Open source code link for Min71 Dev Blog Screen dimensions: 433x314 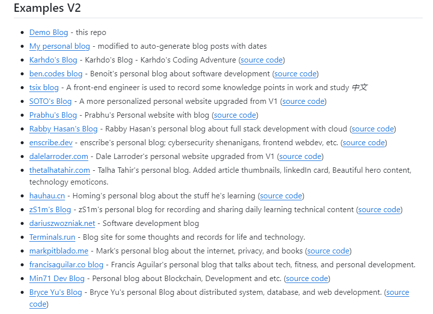[x=307, y=279]
